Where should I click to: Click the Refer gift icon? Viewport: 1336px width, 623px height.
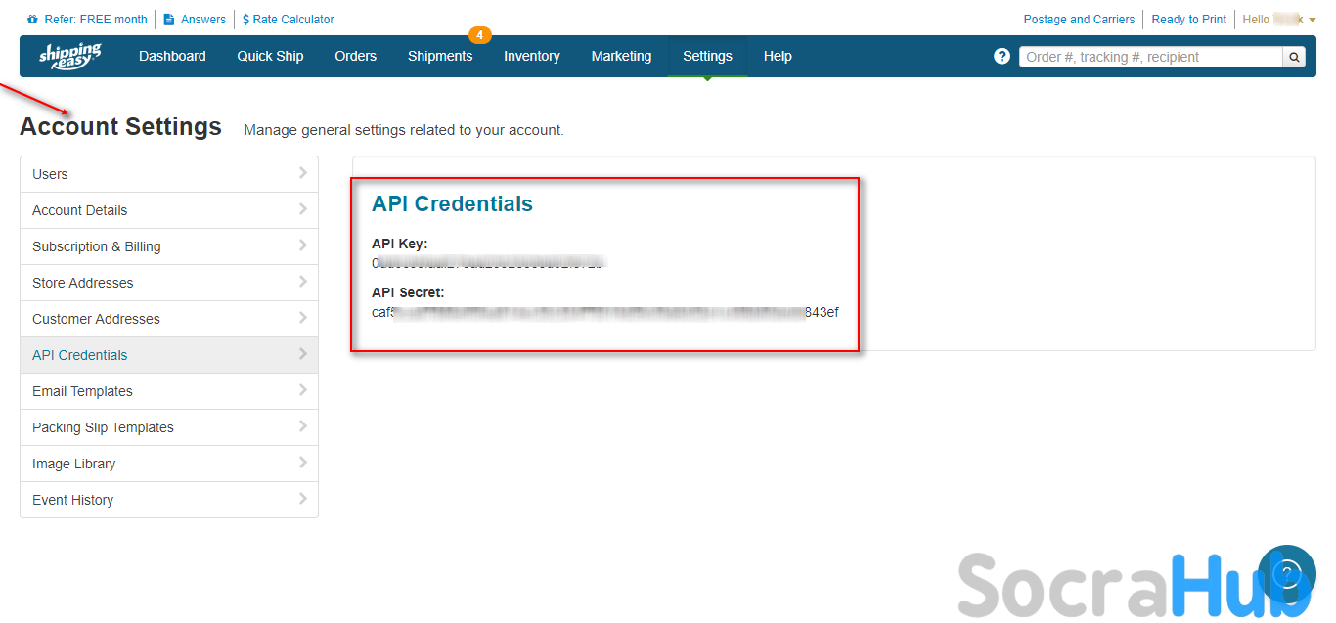click(x=33, y=20)
